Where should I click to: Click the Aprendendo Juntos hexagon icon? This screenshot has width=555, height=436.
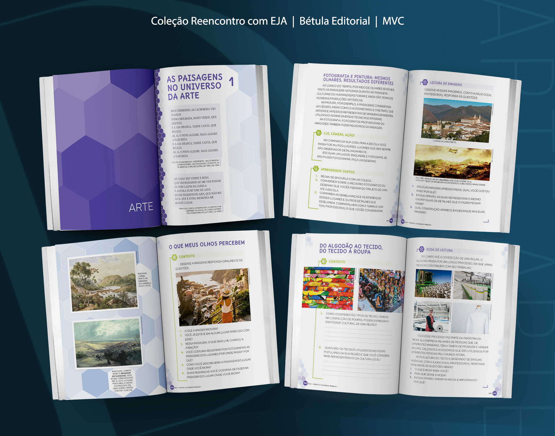point(316,169)
